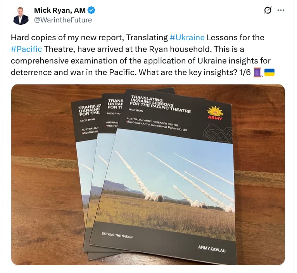297x273 pixels.
Task: Click the front report's cover title
Action: [161, 104]
